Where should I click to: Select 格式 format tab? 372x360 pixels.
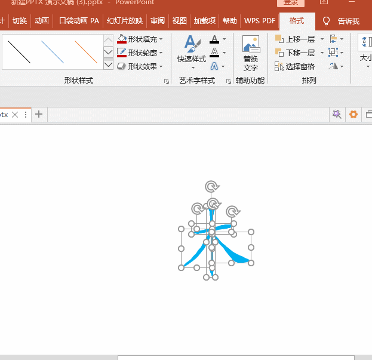(x=297, y=21)
